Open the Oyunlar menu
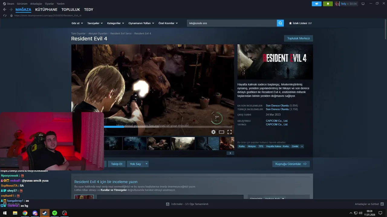 49,4
